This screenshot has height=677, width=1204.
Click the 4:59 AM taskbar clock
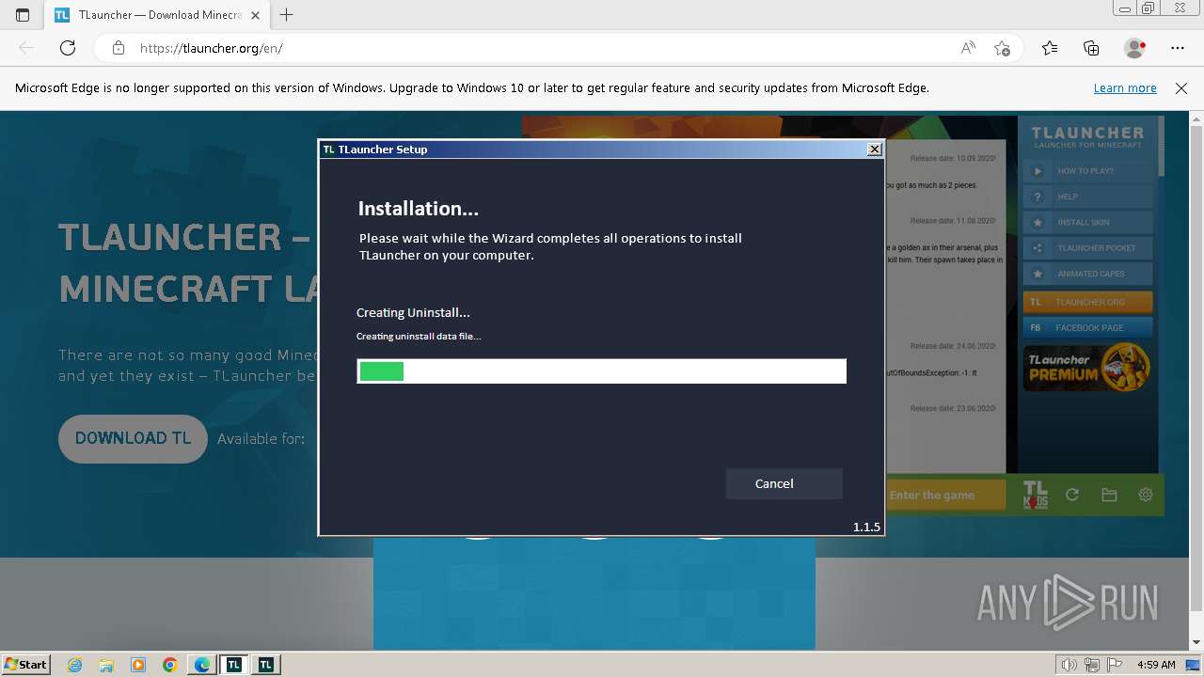pyautogui.click(x=1156, y=665)
